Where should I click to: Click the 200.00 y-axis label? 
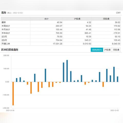6,55
